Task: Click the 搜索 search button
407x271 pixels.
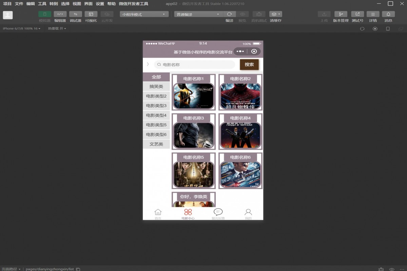Action: (x=249, y=64)
